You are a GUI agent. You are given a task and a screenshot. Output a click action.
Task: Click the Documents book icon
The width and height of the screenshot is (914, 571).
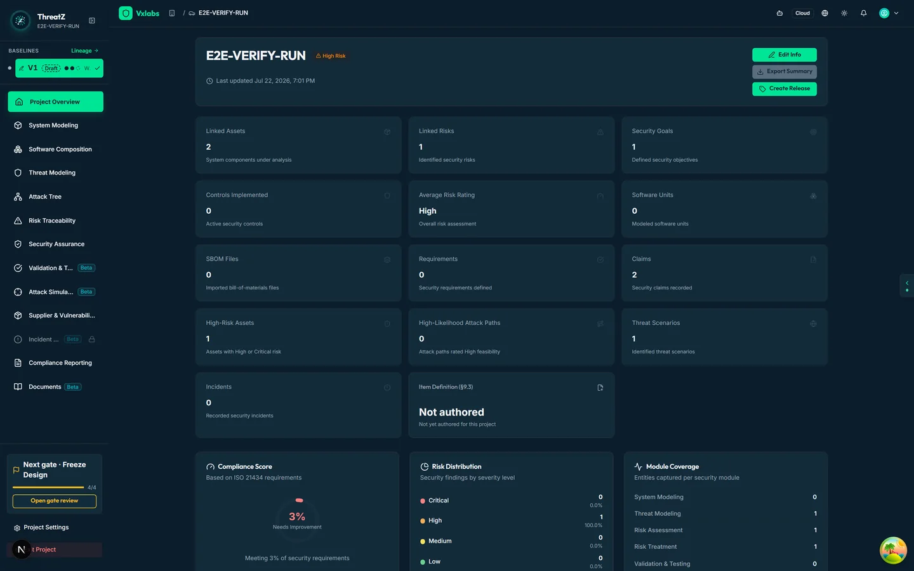click(18, 387)
